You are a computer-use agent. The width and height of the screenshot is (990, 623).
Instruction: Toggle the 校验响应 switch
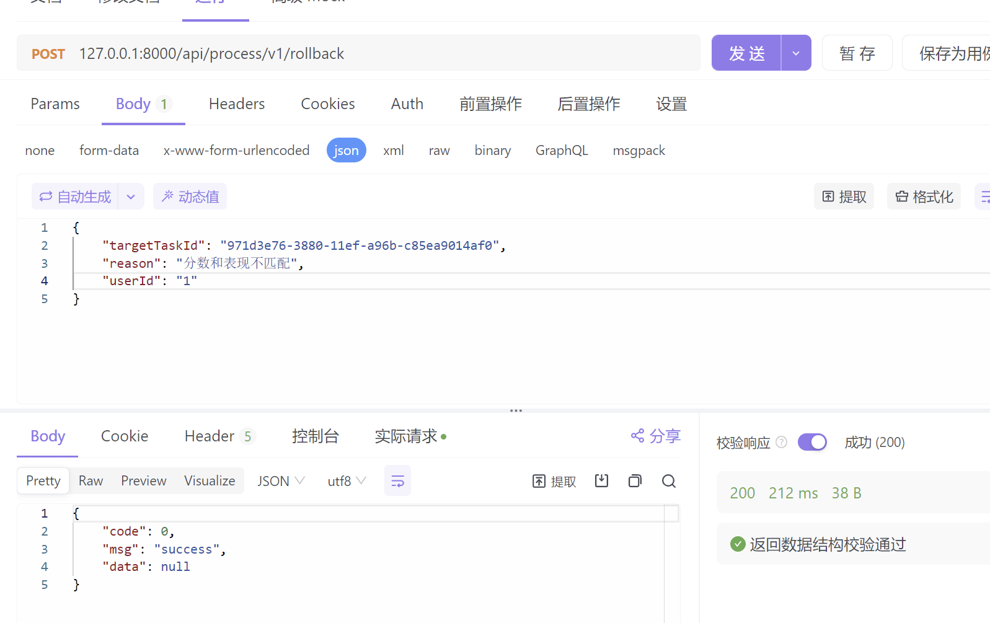(x=812, y=442)
